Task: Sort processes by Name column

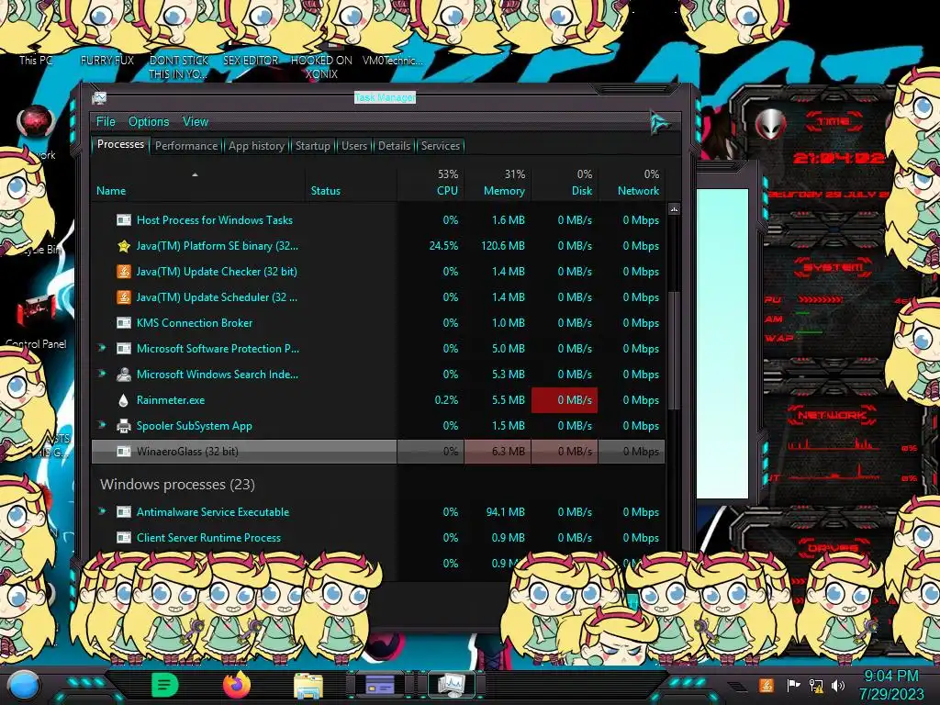Action: point(198,183)
